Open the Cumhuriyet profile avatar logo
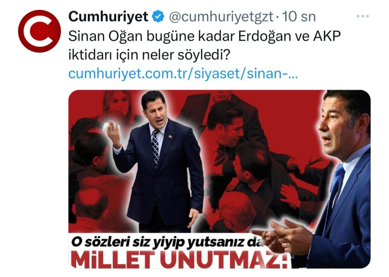The width and height of the screenshot is (389, 277). tap(39, 31)
